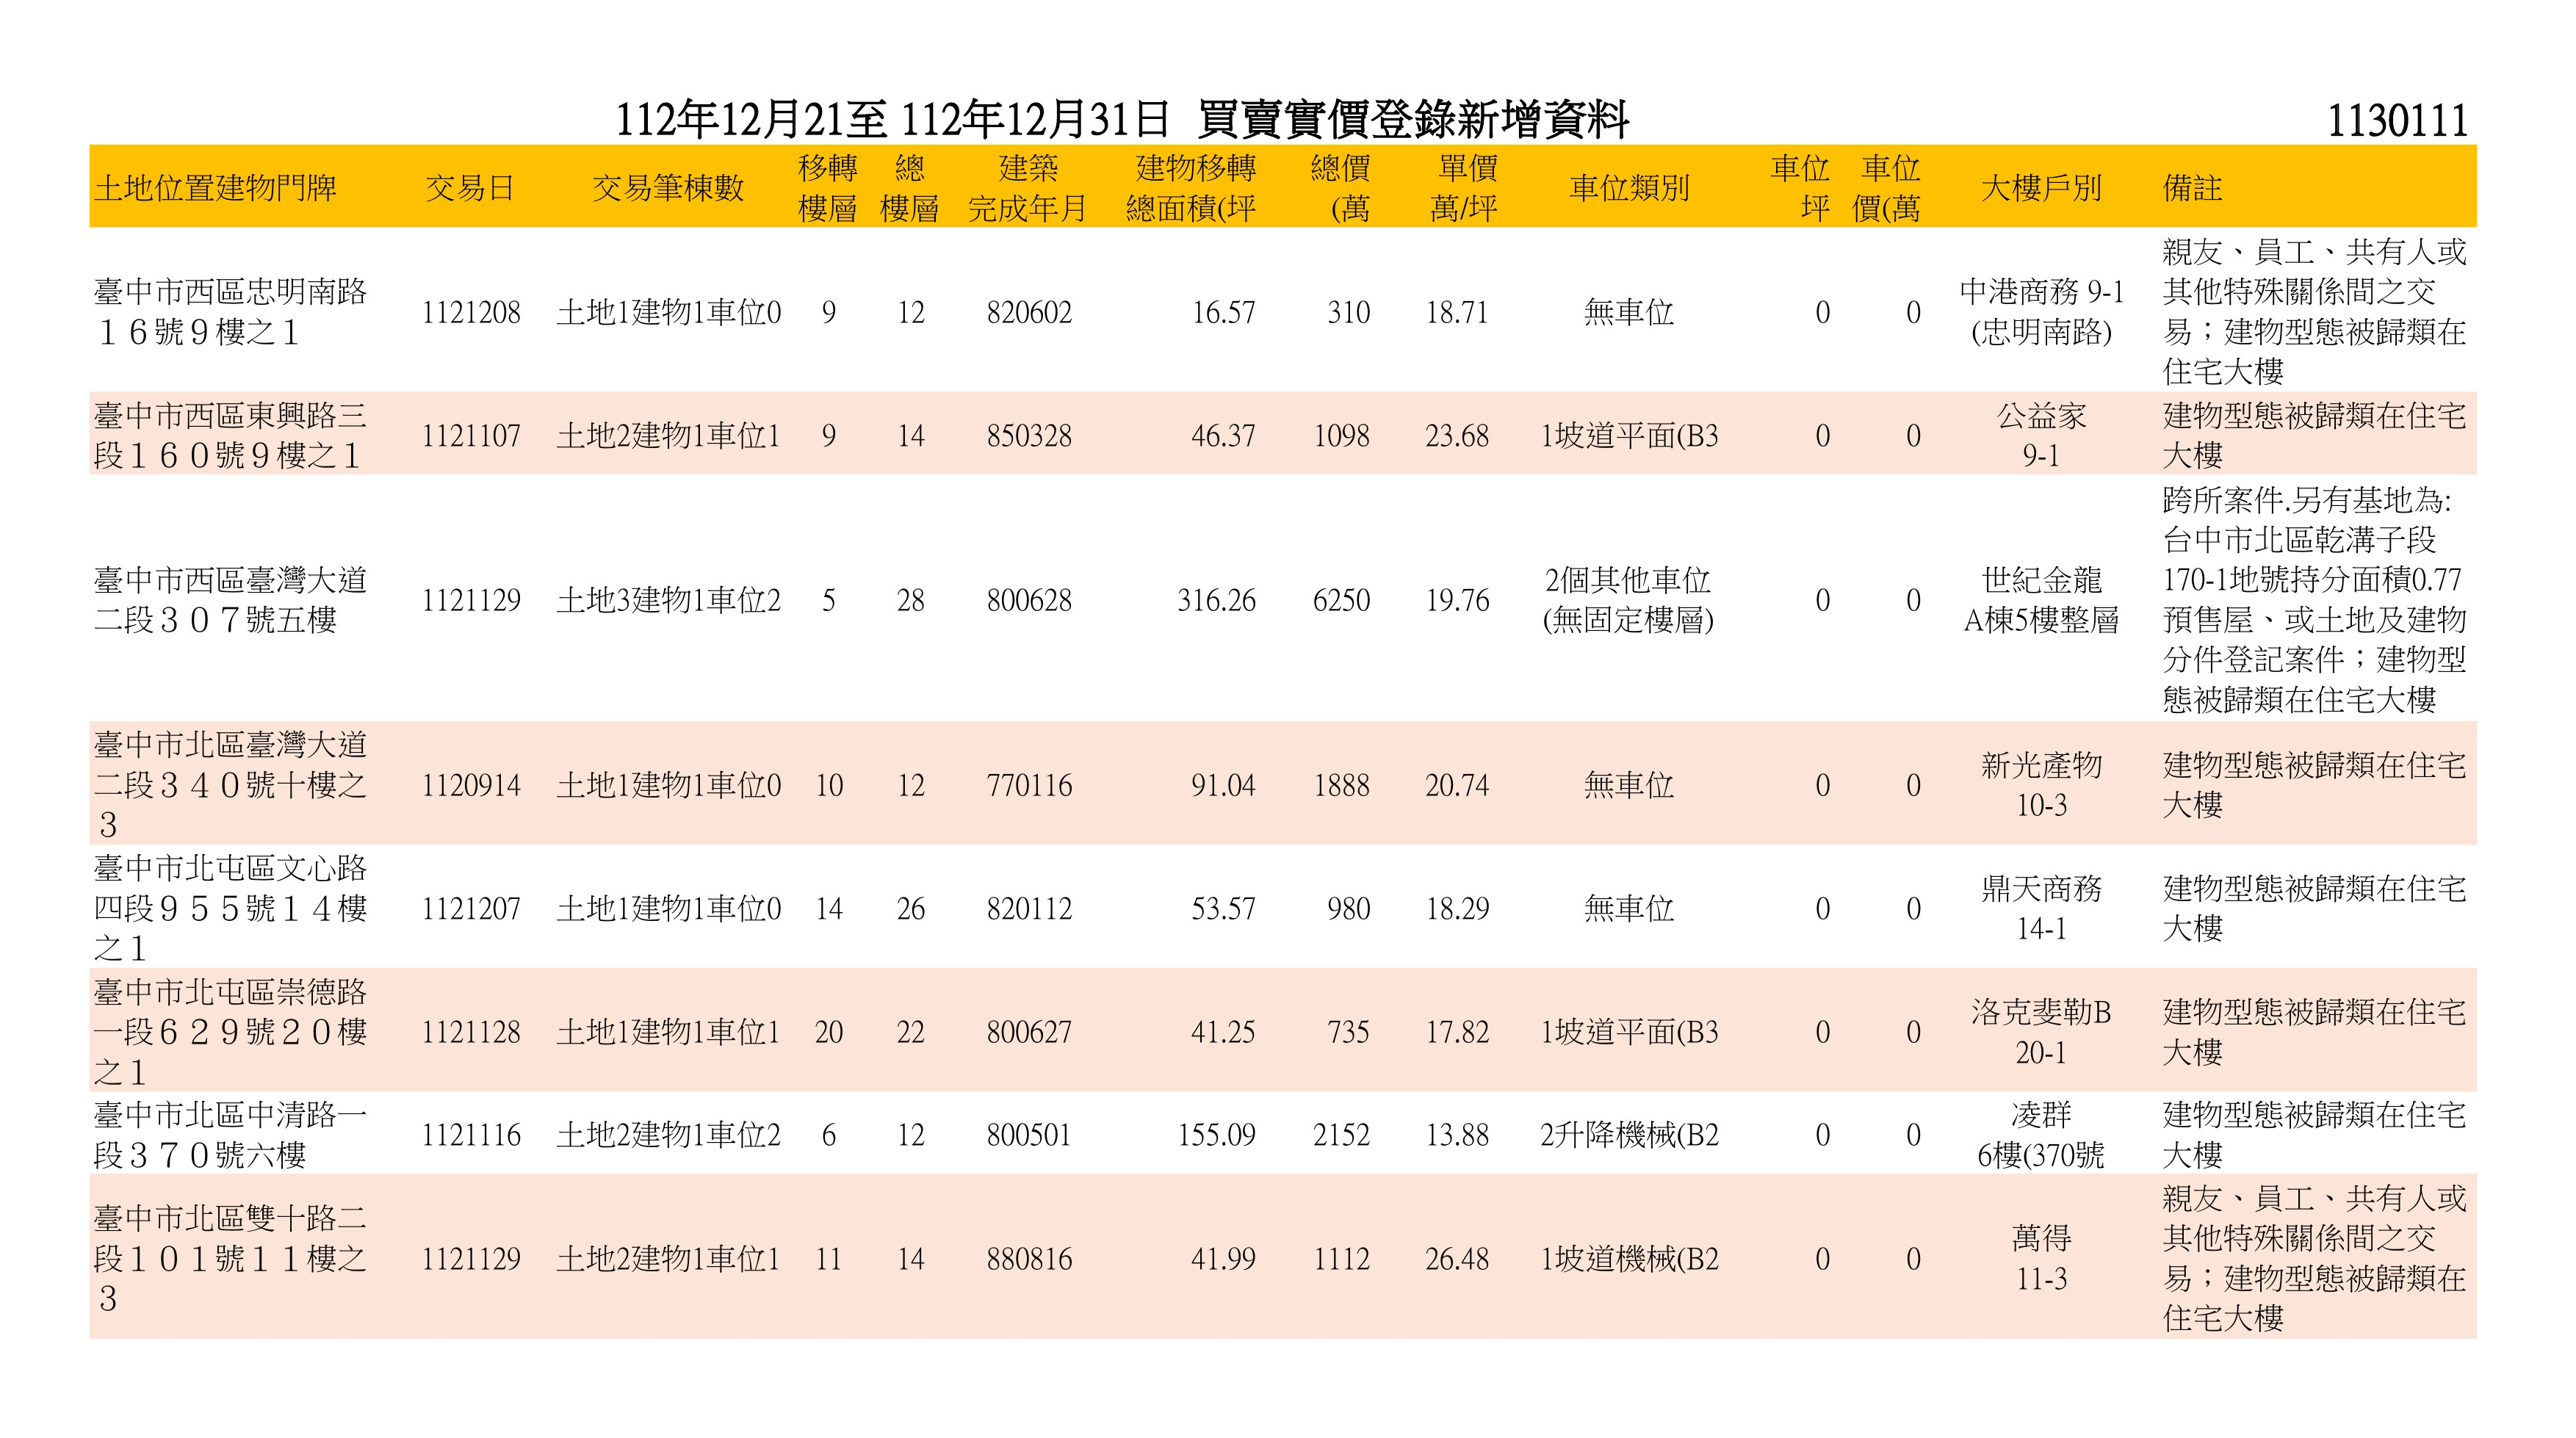The height and width of the screenshot is (1438, 2576).
Task: Click transaction date 1121107
Action: tap(471, 436)
